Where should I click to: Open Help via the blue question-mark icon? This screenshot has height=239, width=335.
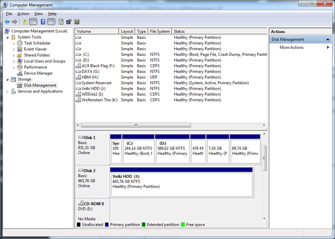coord(43,22)
